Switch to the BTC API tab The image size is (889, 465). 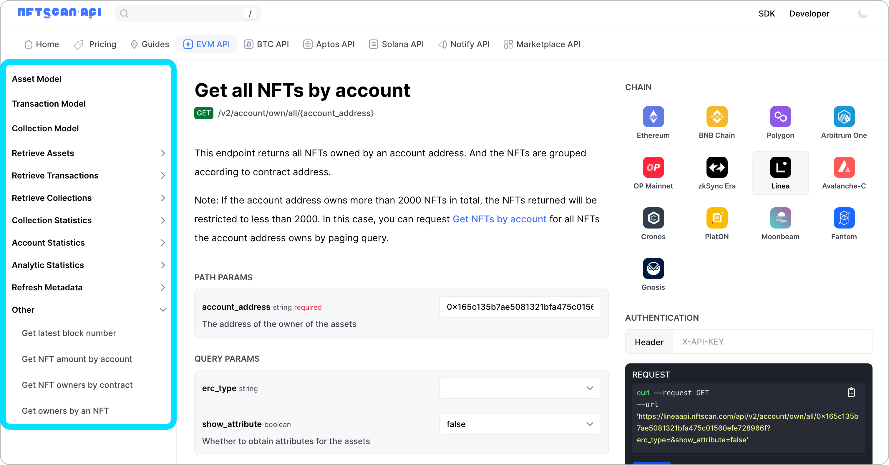pyautogui.click(x=266, y=44)
